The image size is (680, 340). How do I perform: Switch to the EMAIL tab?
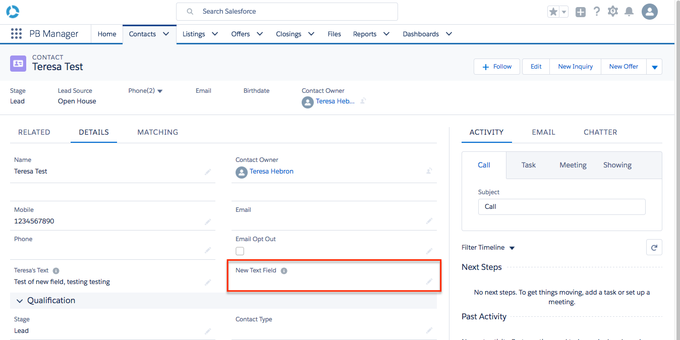coord(543,132)
